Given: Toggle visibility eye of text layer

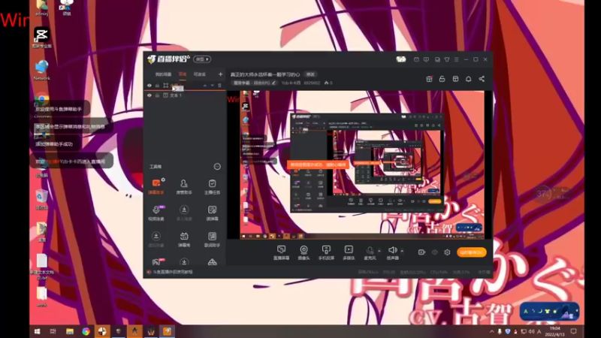Looking at the screenshot, I should (x=149, y=95).
